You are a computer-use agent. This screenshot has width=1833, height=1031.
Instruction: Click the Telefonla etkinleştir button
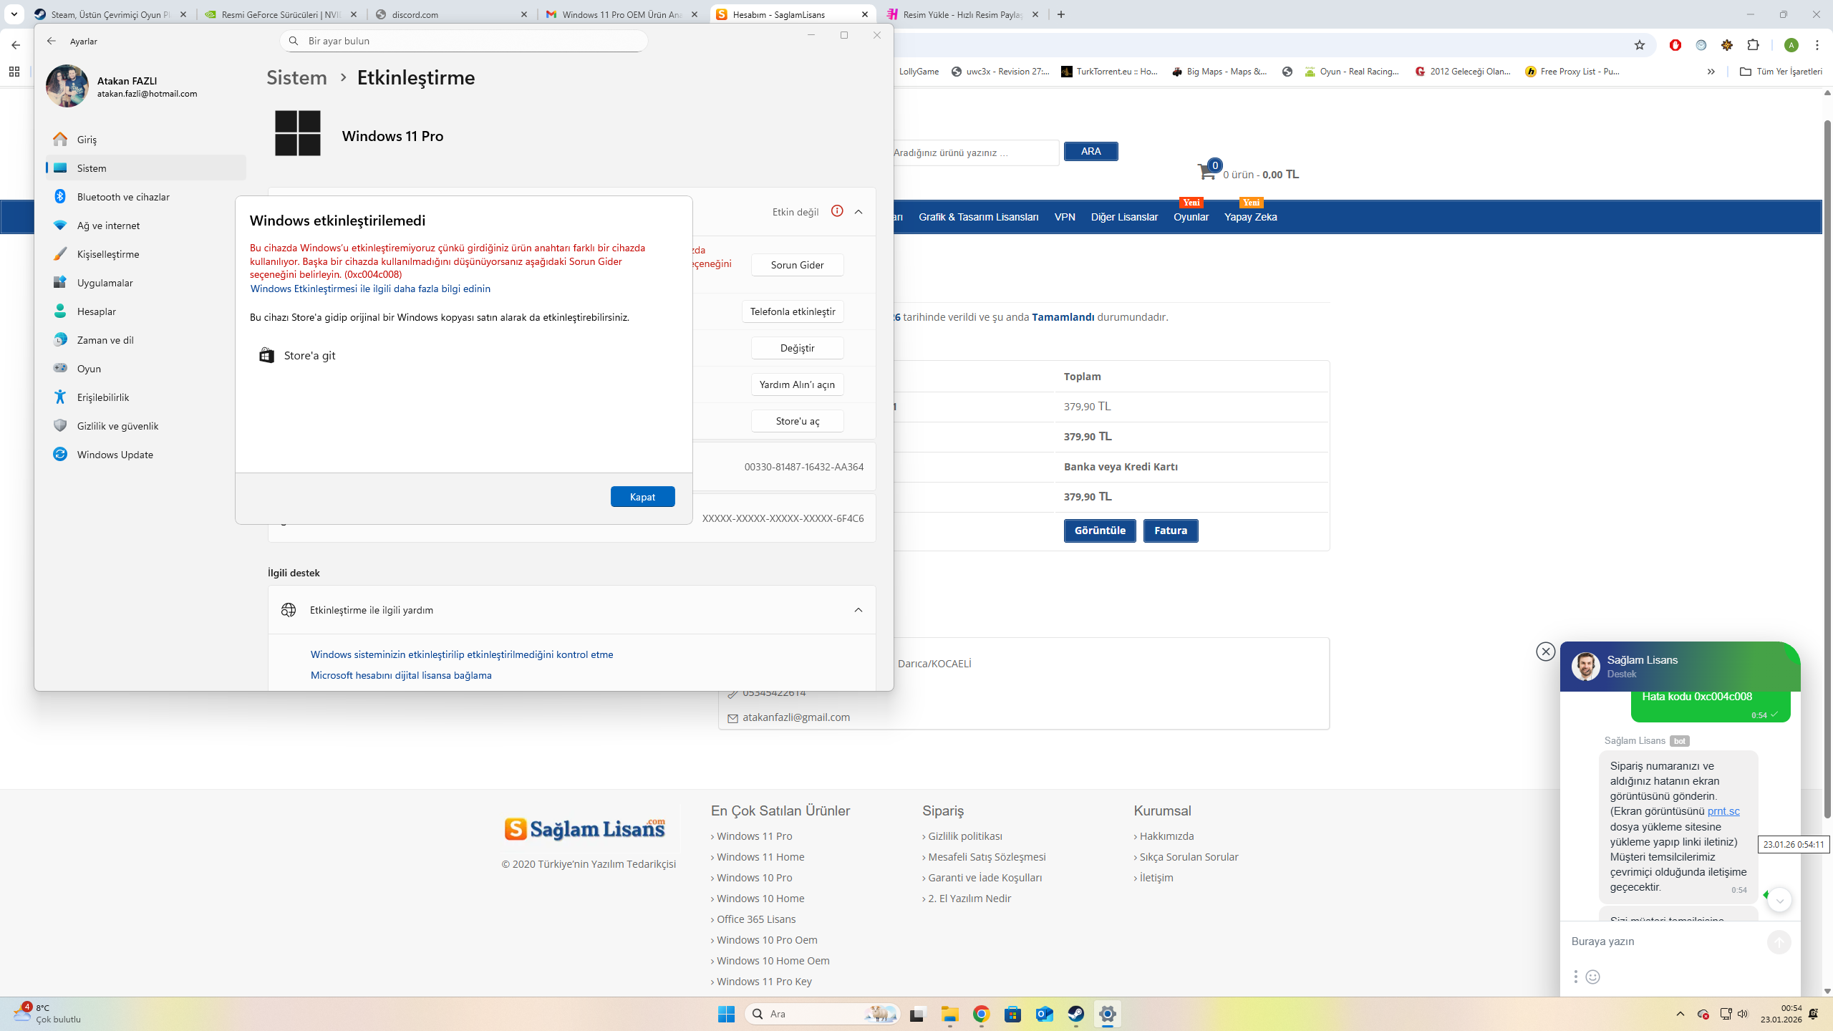coord(793,311)
